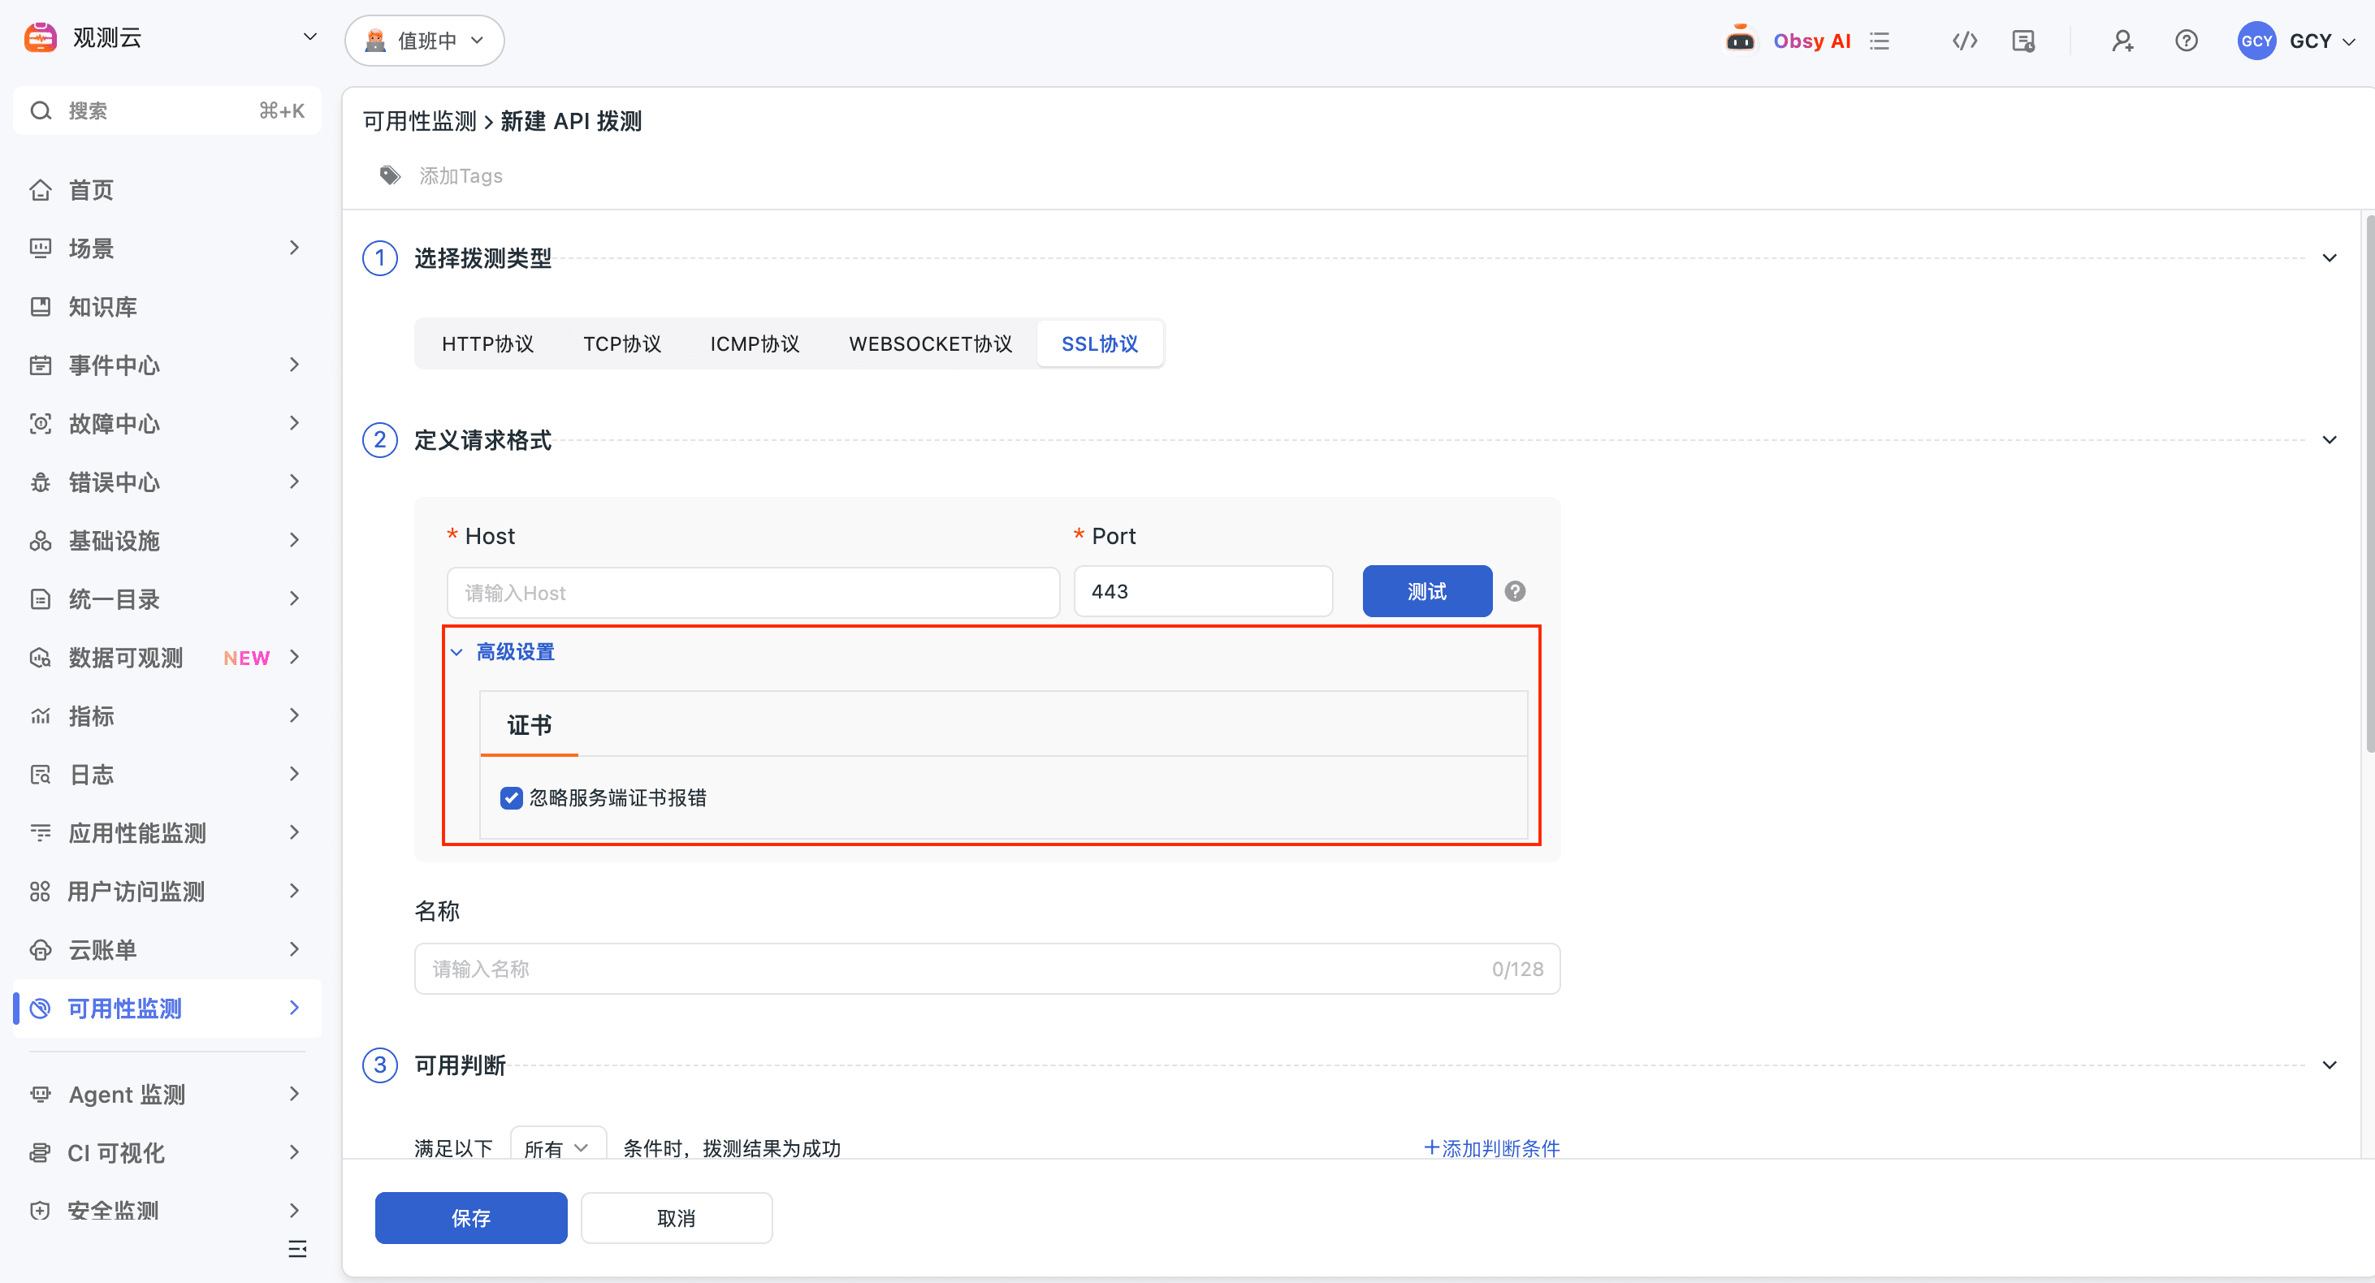Screen dimensions: 2375x1283
Task: Expand the workspace switcher chevron next to 观测云
Action: coord(309,37)
